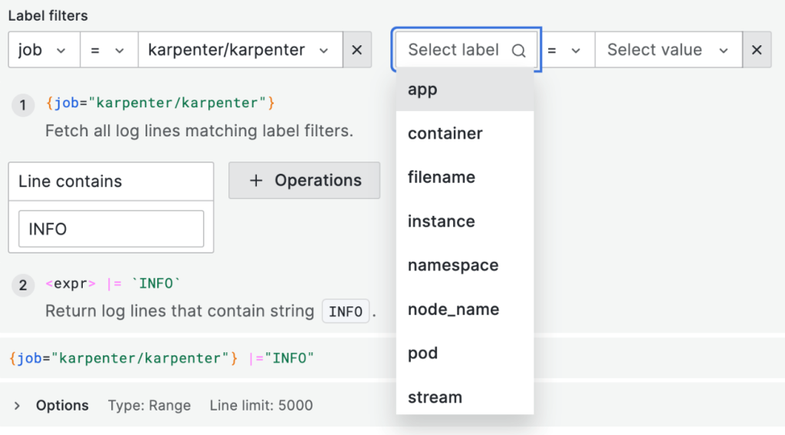Image resolution: width=785 pixels, height=435 pixels.
Task: Open the Select value dropdown
Action: point(667,51)
